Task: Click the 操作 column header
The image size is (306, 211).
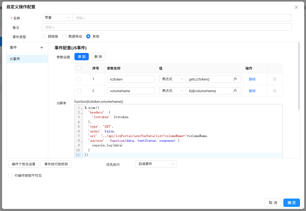Action: pos(249,68)
